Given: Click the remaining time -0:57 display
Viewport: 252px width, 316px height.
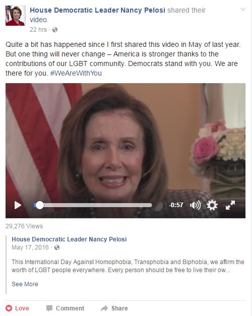Looking at the screenshot, I should (x=176, y=205).
